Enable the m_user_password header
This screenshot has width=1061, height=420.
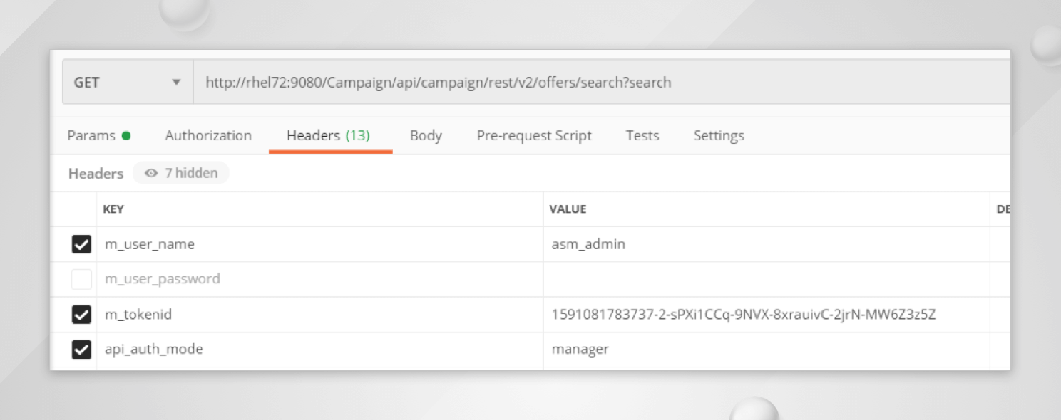tap(81, 279)
